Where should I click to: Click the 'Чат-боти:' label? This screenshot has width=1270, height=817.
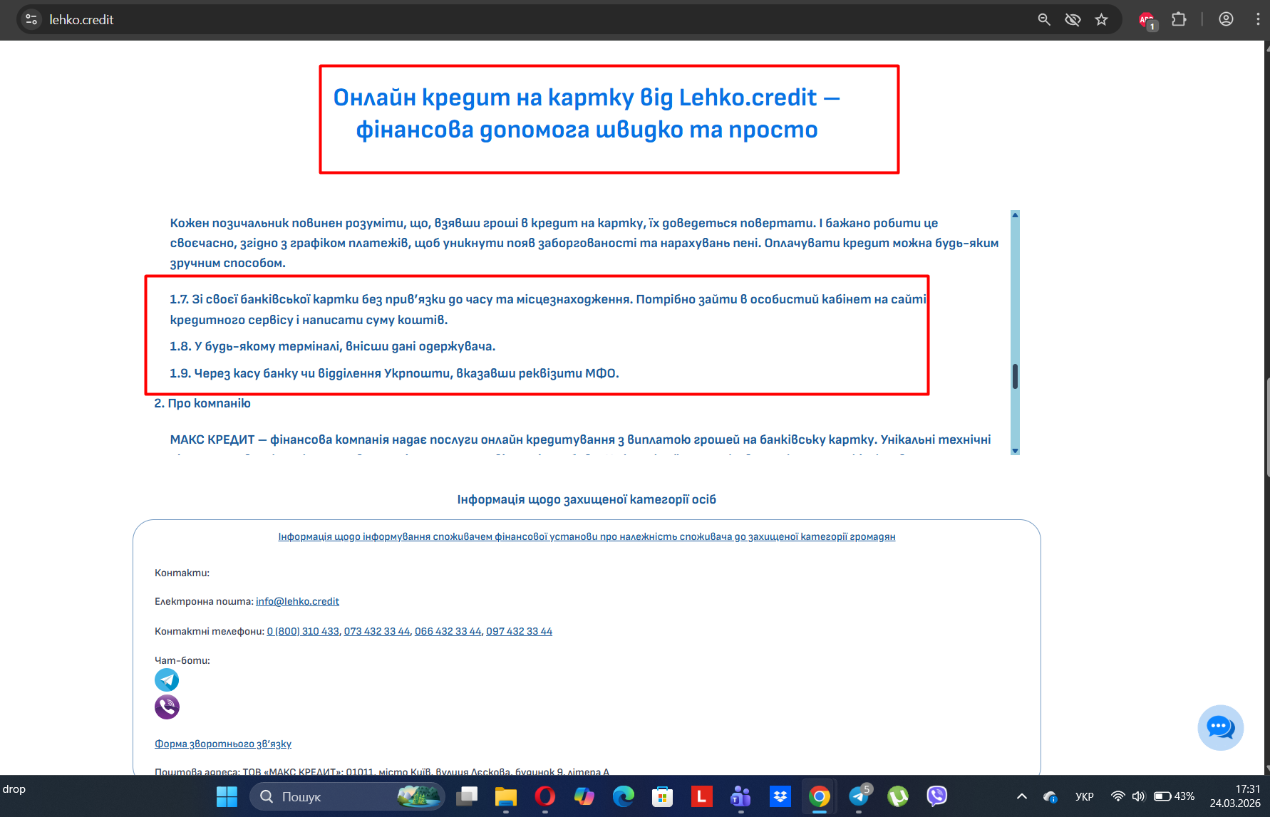(x=182, y=660)
